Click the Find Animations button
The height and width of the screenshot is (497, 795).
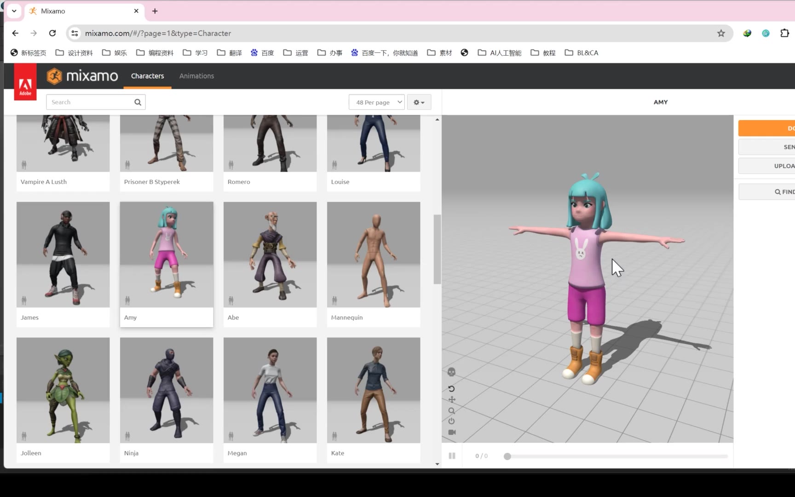[x=766, y=192]
